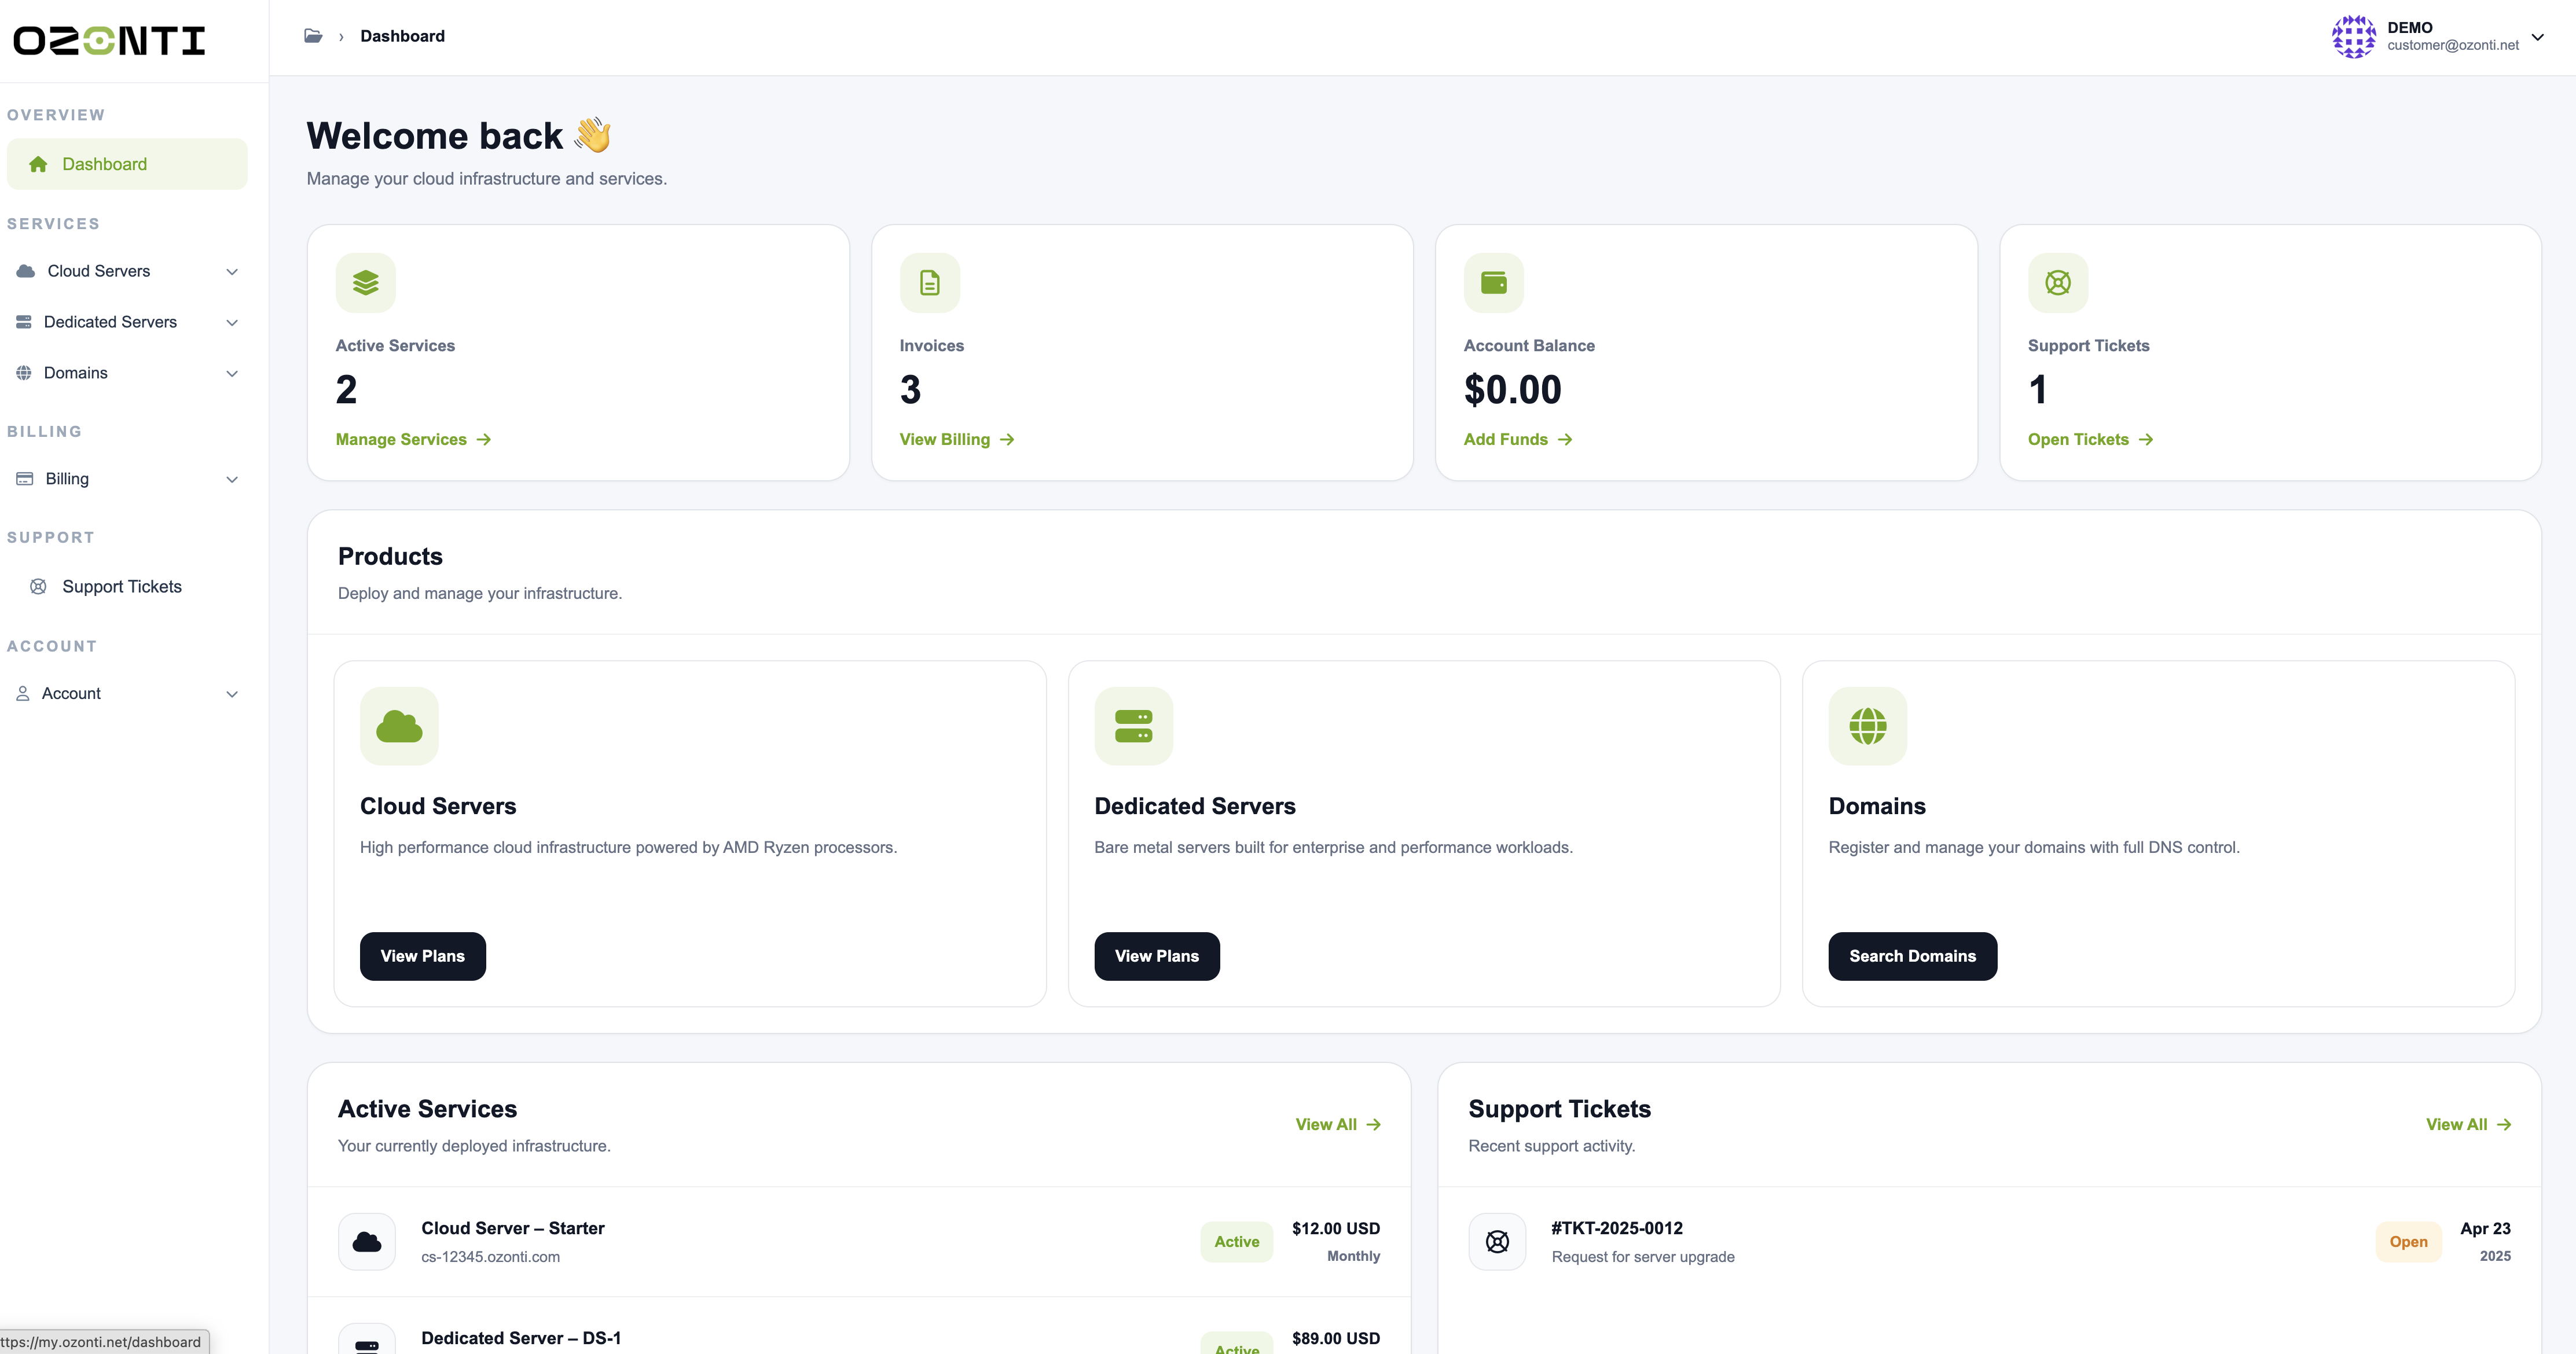2576x1354 pixels.
Task: Select Dashboard in the sidebar
Action: tap(127, 164)
